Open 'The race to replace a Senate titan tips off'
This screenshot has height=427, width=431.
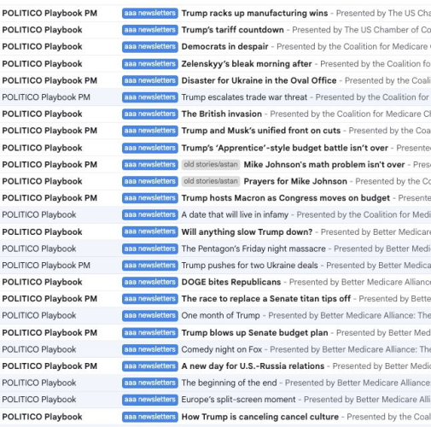266,299
